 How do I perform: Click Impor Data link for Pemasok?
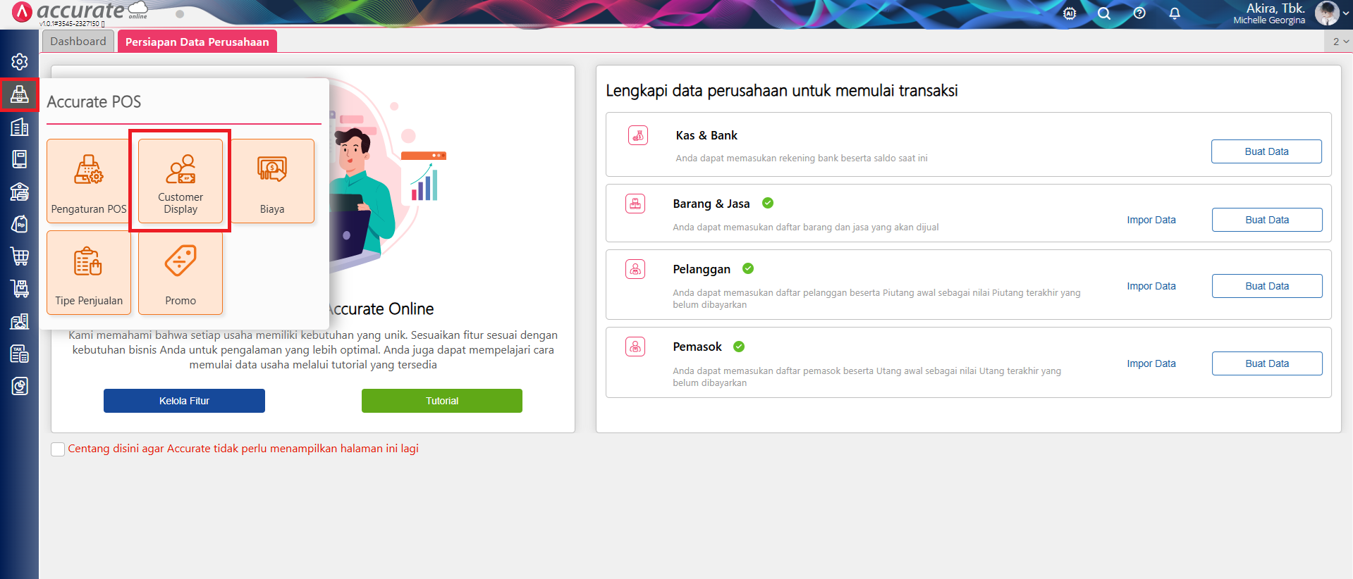point(1151,363)
